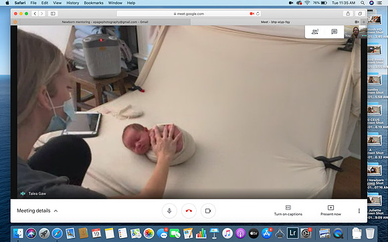Open the App Store in the Dock
The width and height of the screenshot is (388, 242).
pos(267,233)
